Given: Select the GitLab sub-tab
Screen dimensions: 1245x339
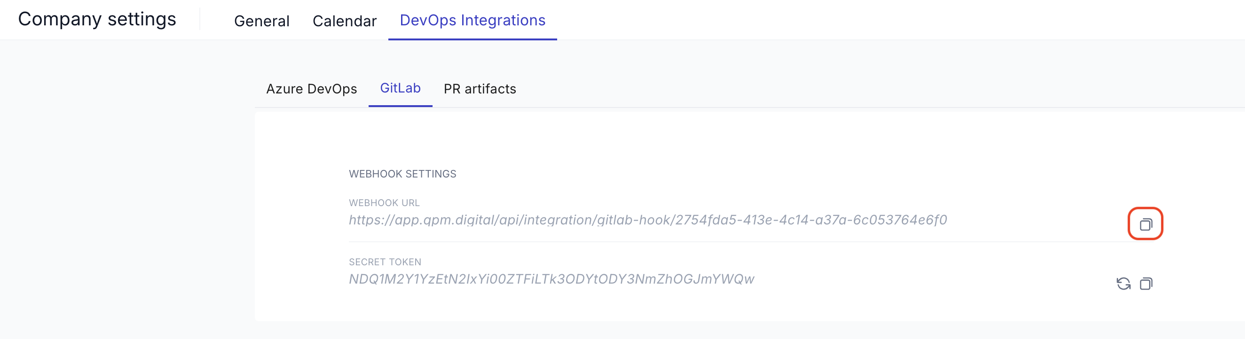Looking at the screenshot, I should tap(400, 88).
